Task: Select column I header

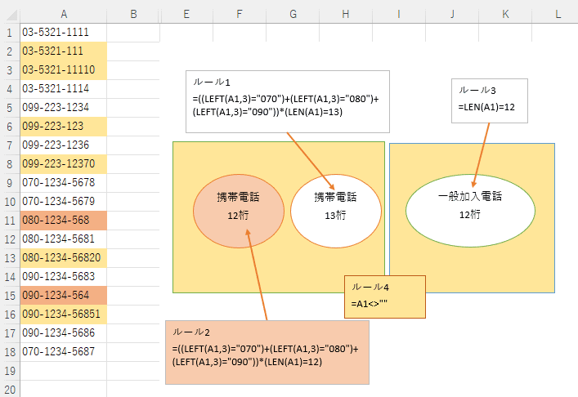Action: tap(399, 15)
